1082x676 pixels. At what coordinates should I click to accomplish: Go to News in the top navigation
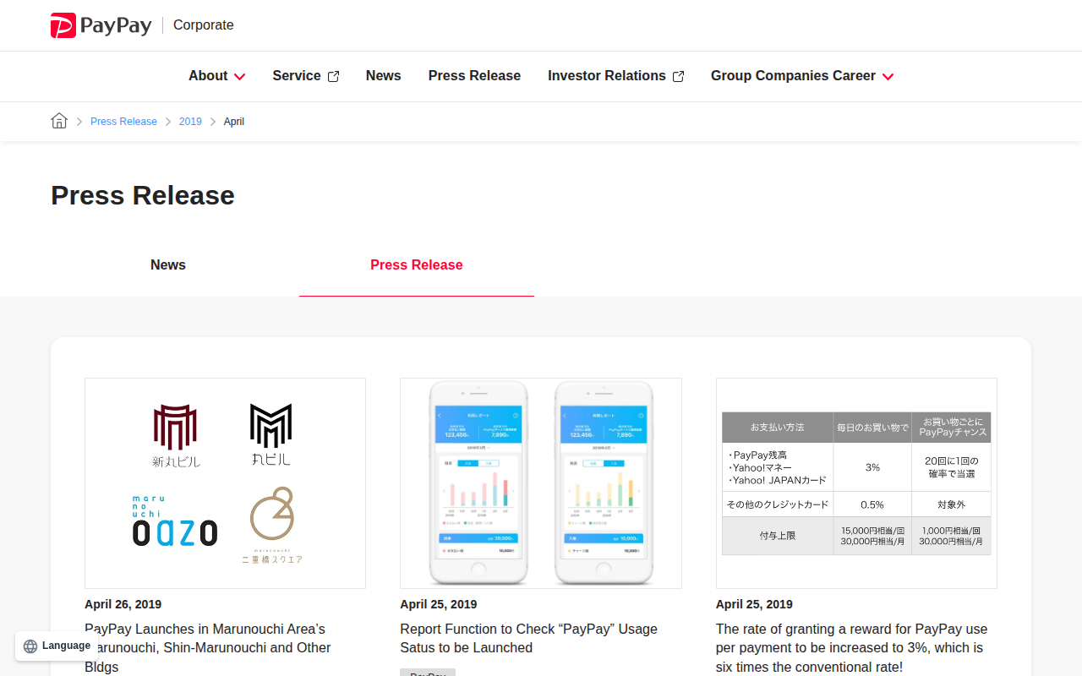pos(383,76)
